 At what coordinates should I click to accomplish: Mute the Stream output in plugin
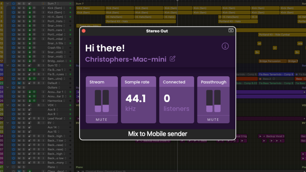(101, 120)
